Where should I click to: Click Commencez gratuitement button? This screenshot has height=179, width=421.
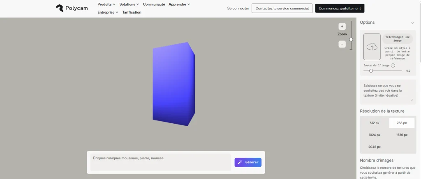click(340, 8)
